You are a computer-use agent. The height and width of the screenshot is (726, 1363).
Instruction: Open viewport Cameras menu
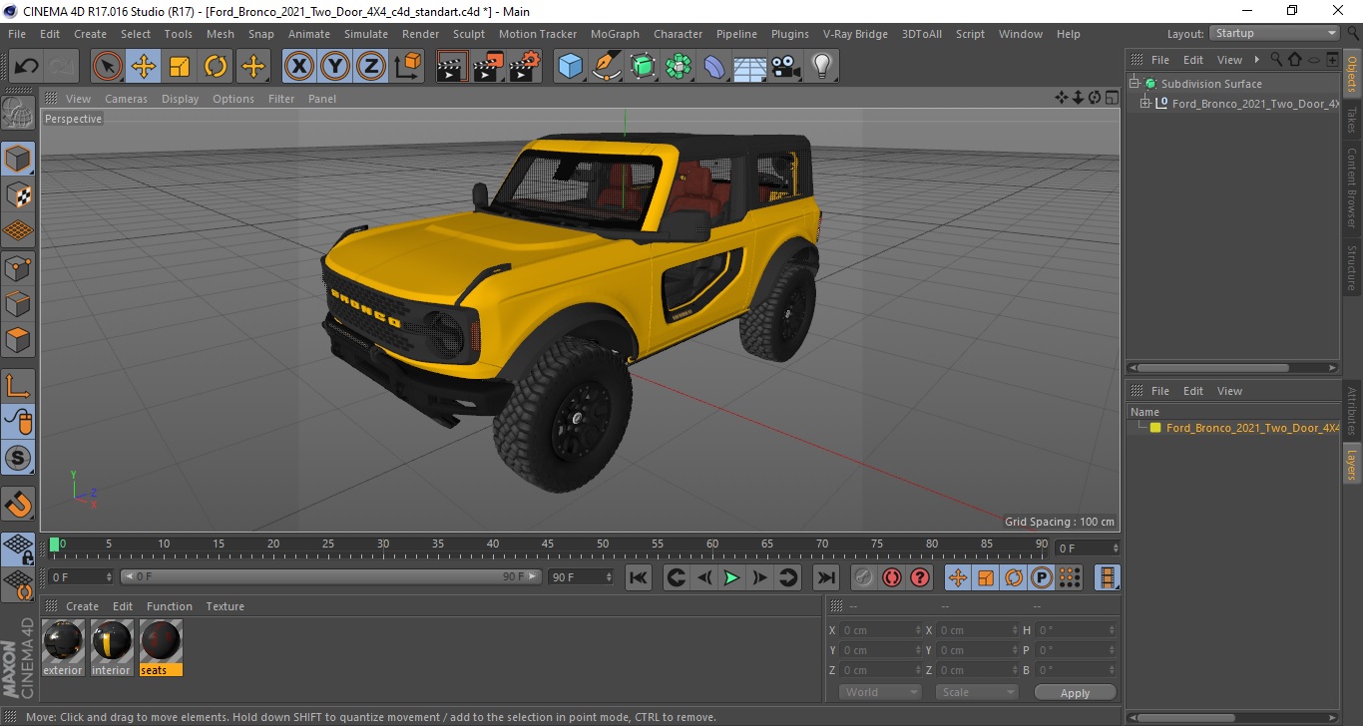pyautogui.click(x=126, y=99)
